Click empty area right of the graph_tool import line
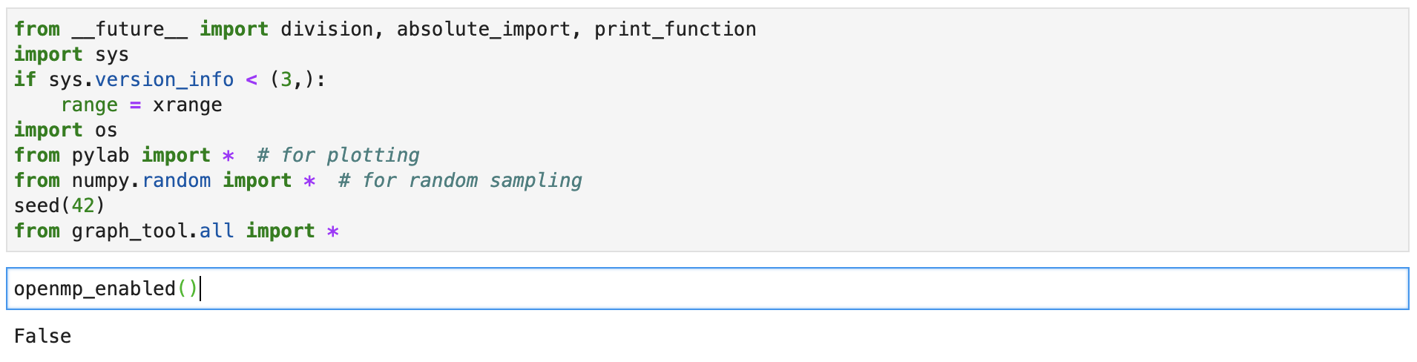The width and height of the screenshot is (1417, 362). [x=816, y=231]
